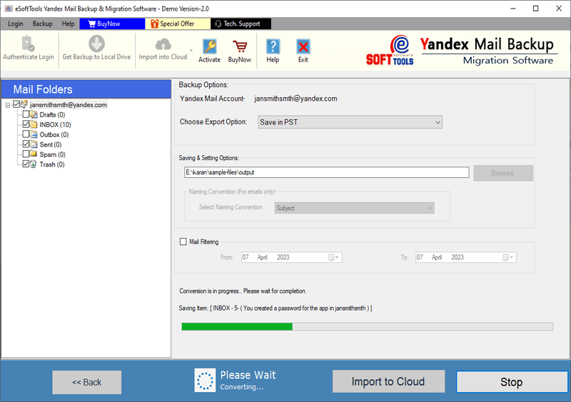Uncheck the Sent (0) folder checkbox
This screenshot has width=571, height=402.
26,144
